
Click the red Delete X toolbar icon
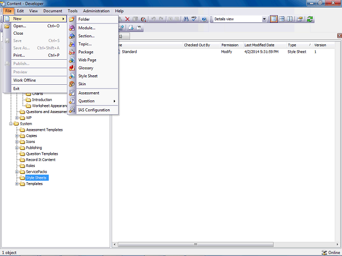point(127,19)
